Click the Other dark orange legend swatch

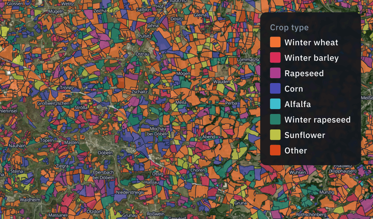click(x=275, y=151)
